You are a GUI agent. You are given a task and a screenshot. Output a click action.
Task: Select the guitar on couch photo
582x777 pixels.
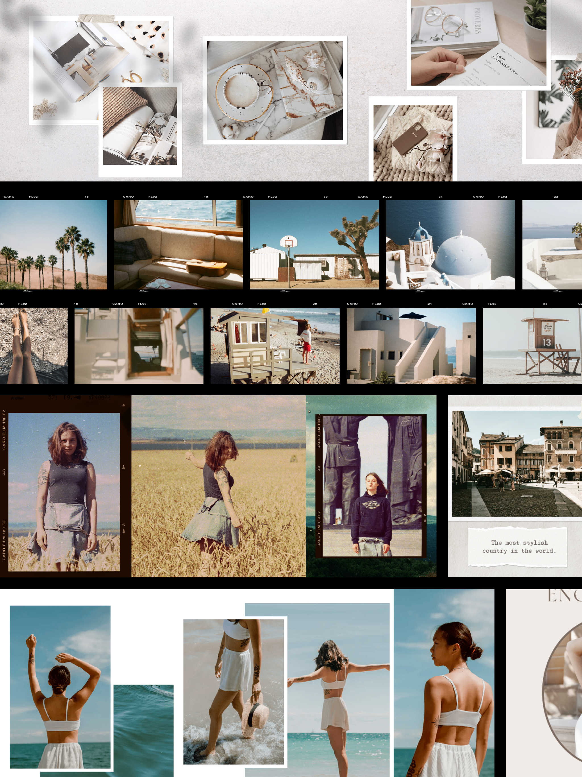click(178, 245)
